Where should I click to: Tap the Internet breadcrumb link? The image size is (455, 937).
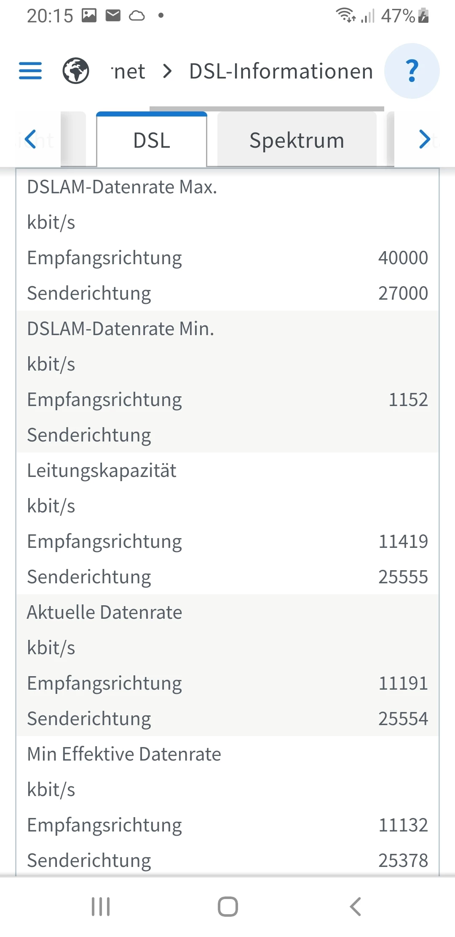click(x=129, y=71)
